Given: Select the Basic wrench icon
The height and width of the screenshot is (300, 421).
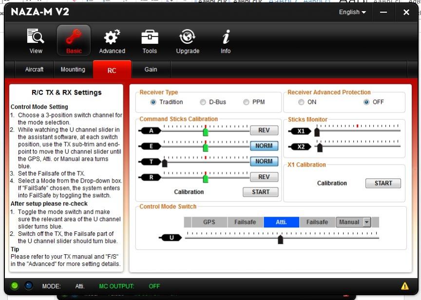Looking at the screenshot, I should coord(74,37).
